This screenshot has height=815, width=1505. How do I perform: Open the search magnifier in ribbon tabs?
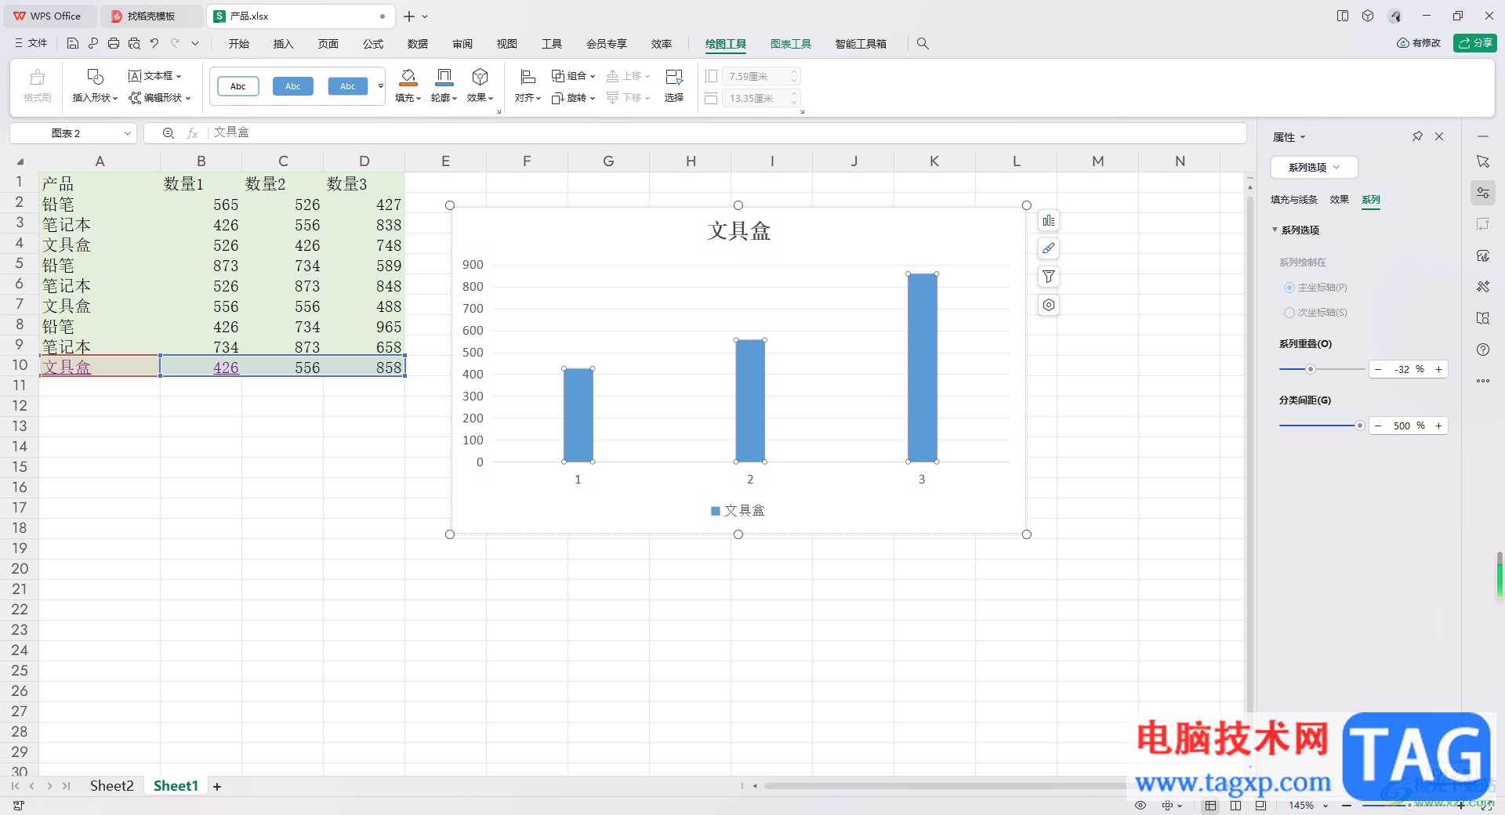click(923, 44)
